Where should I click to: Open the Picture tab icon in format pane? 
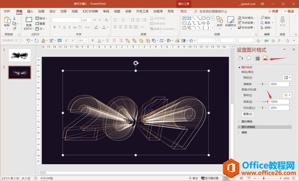pos(265,58)
